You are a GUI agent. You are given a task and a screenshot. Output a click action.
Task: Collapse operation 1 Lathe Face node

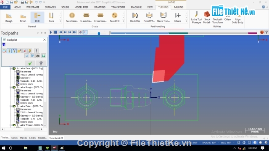11,68
